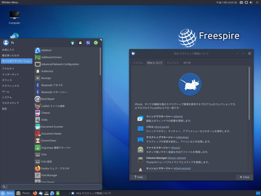Log out using the green session icon
Viewport: 261px width, 196px height.
pyautogui.click(x=96, y=43)
